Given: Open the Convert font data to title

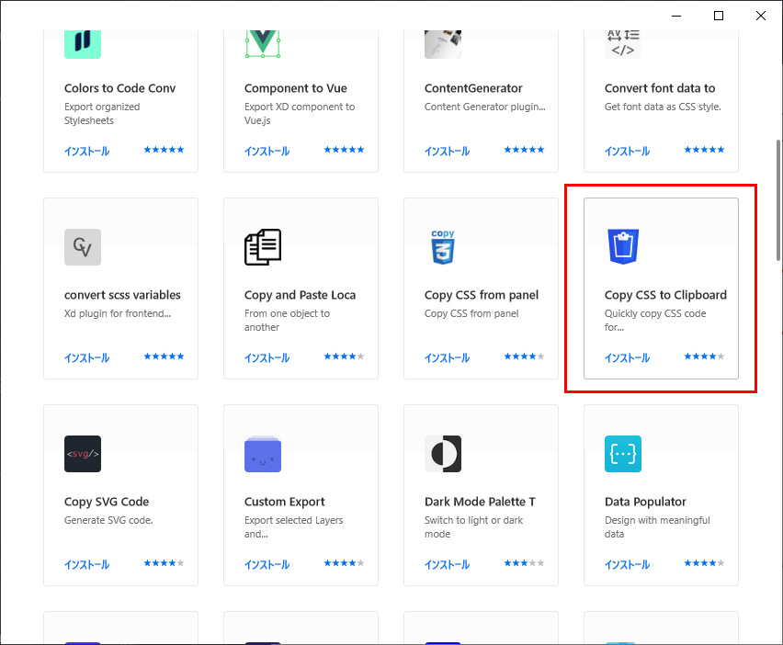Looking at the screenshot, I should tap(660, 88).
